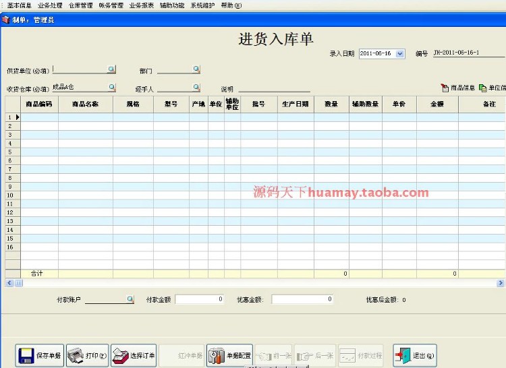This screenshot has height=368, width=506.
Task: Click the 规格 column header
Action: pos(133,104)
